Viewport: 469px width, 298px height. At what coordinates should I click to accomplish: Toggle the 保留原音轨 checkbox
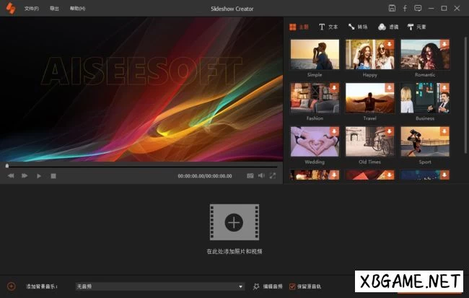pos(292,286)
